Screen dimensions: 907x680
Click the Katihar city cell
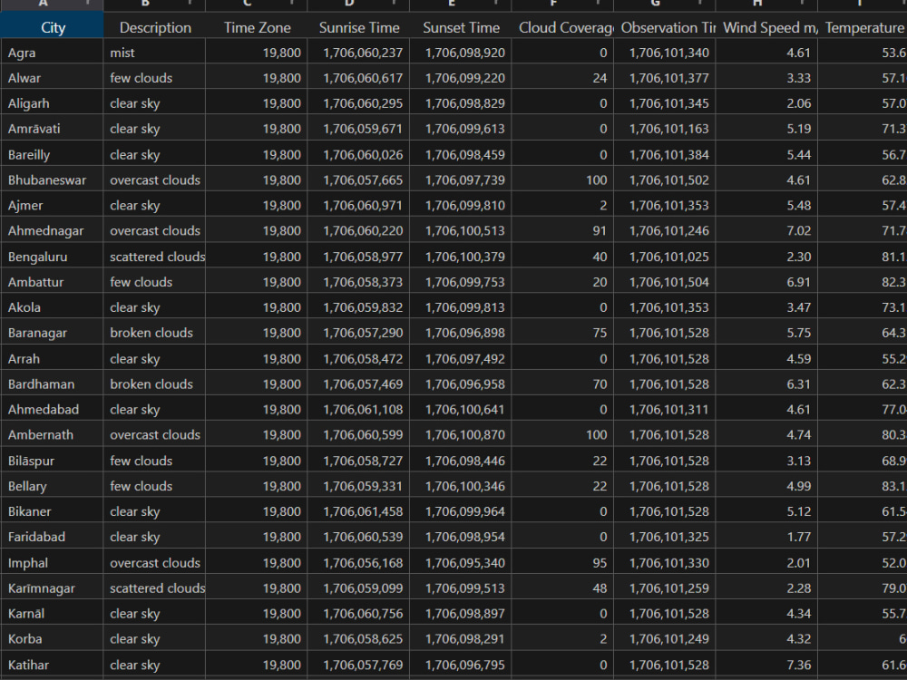(52, 665)
